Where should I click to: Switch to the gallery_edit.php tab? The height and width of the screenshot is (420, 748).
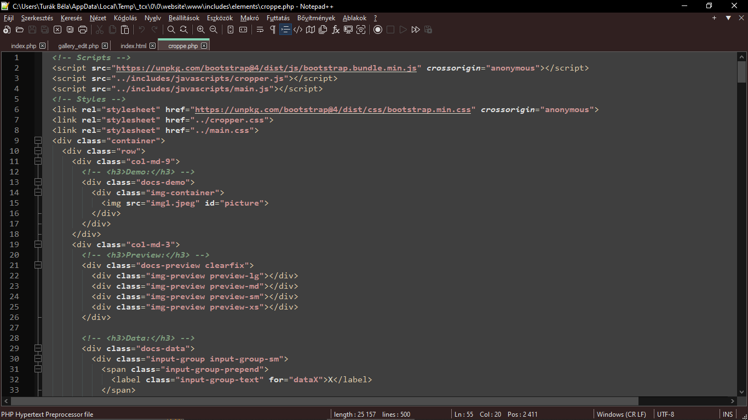[x=78, y=45]
